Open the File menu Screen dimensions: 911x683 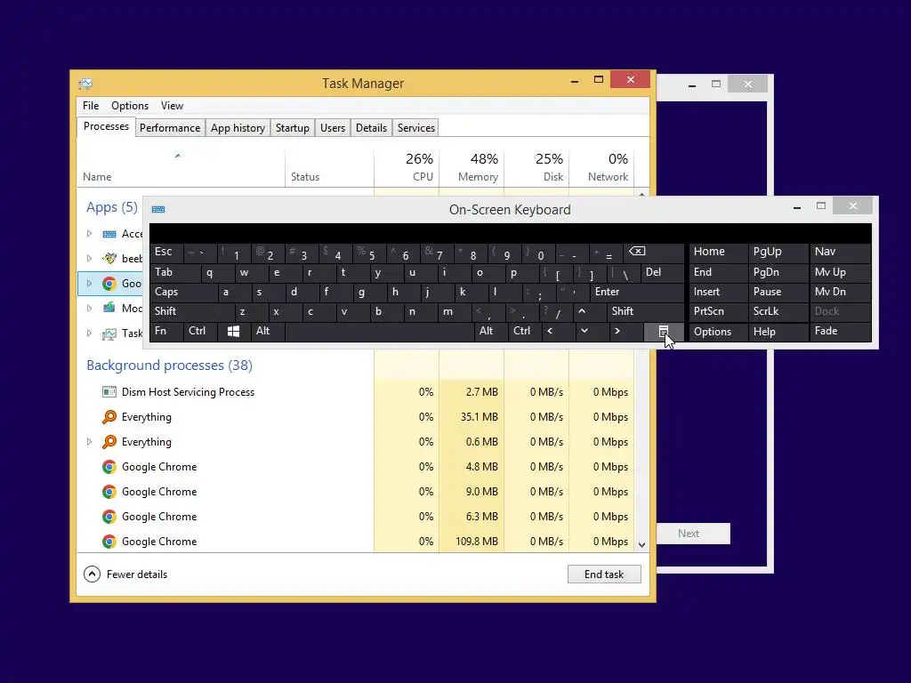(x=91, y=106)
